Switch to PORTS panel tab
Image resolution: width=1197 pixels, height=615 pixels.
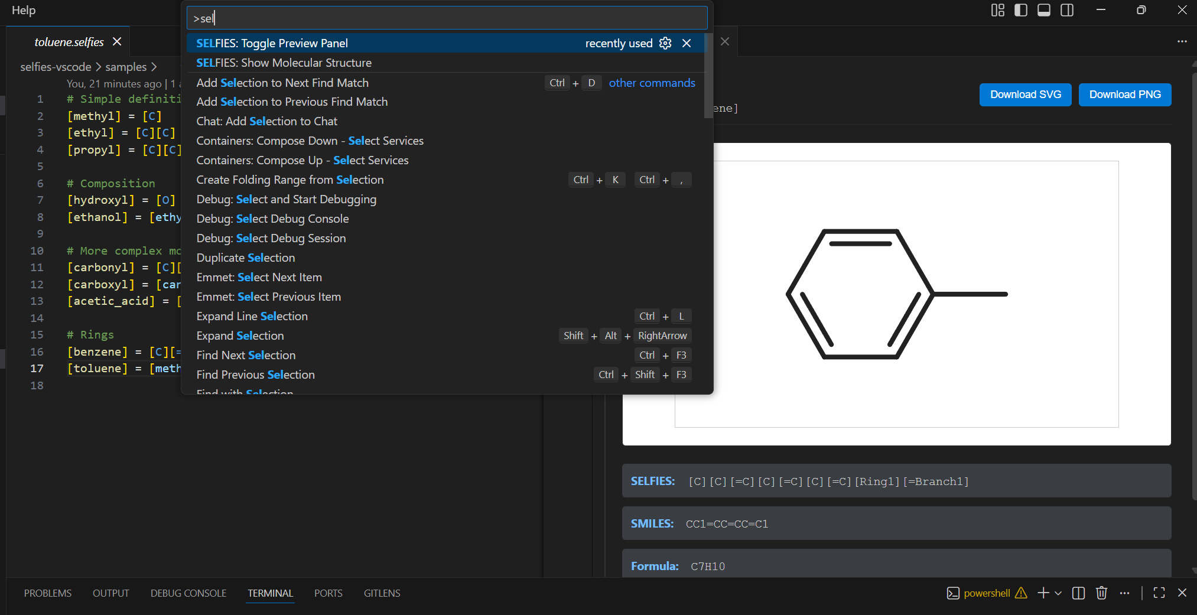(x=328, y=593)
